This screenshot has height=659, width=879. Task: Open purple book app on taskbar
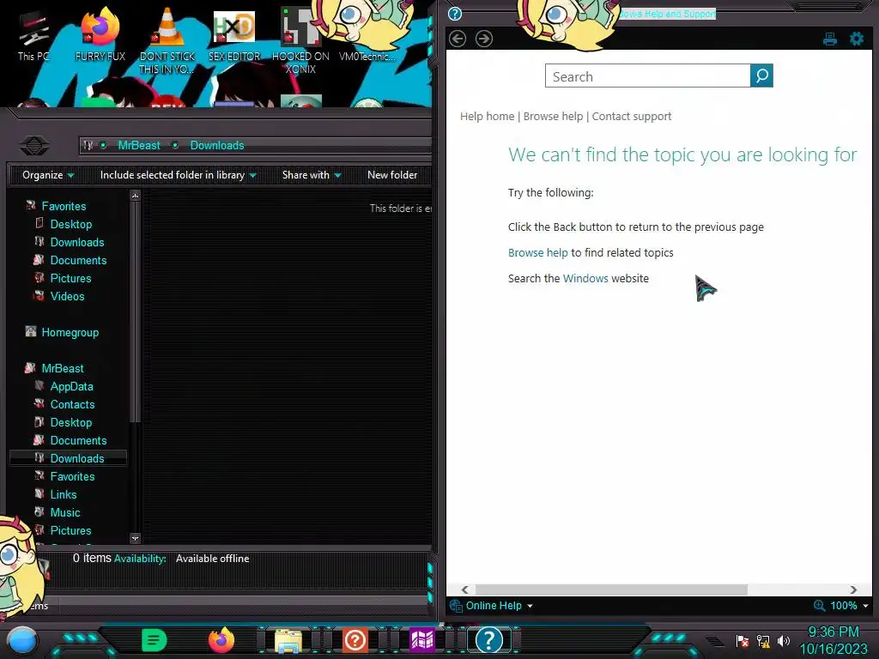(x=421, y=640)
